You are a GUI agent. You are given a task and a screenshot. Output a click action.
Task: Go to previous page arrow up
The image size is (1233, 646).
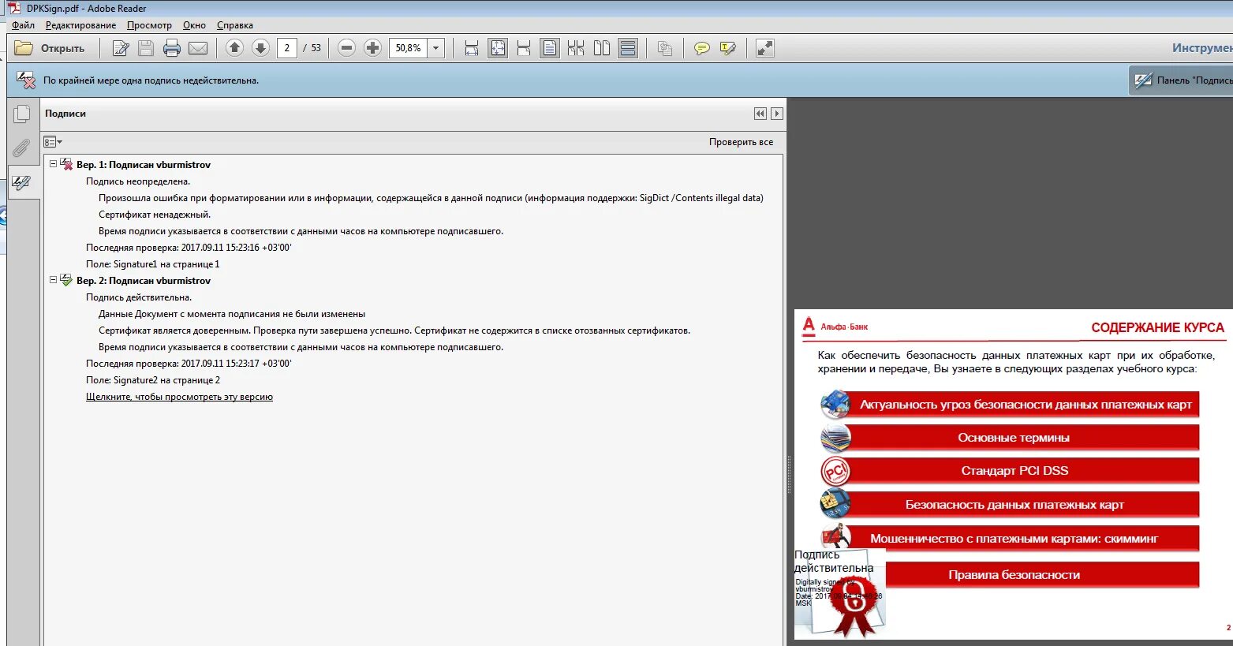(x=234, y=48)
